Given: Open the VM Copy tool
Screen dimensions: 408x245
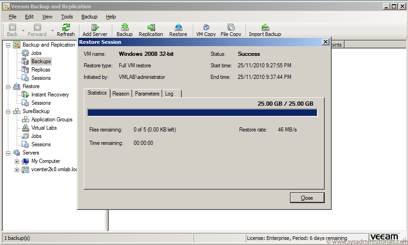Looking at the screenshot, I should (x=206, y=27).
